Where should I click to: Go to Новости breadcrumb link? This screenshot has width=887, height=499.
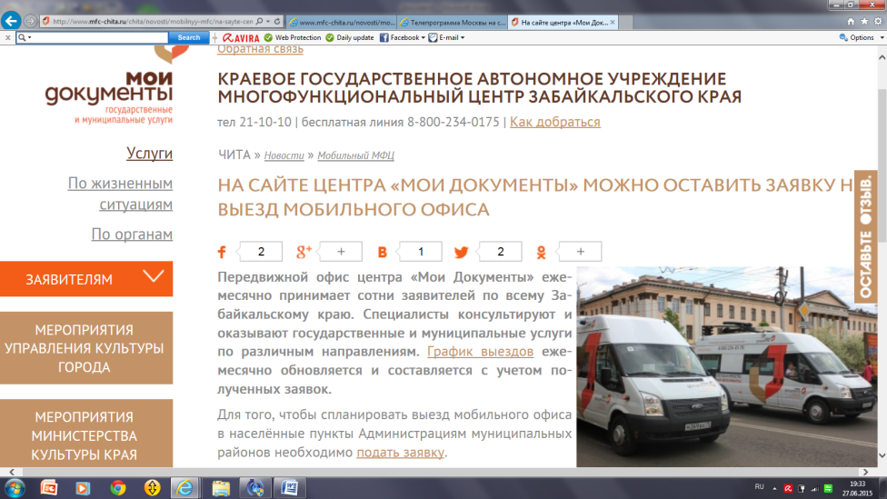(x=284, y=155)
